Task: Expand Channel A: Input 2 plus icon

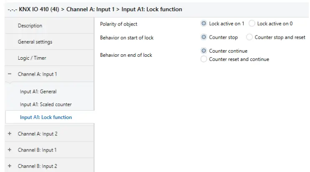Action: 10,134
